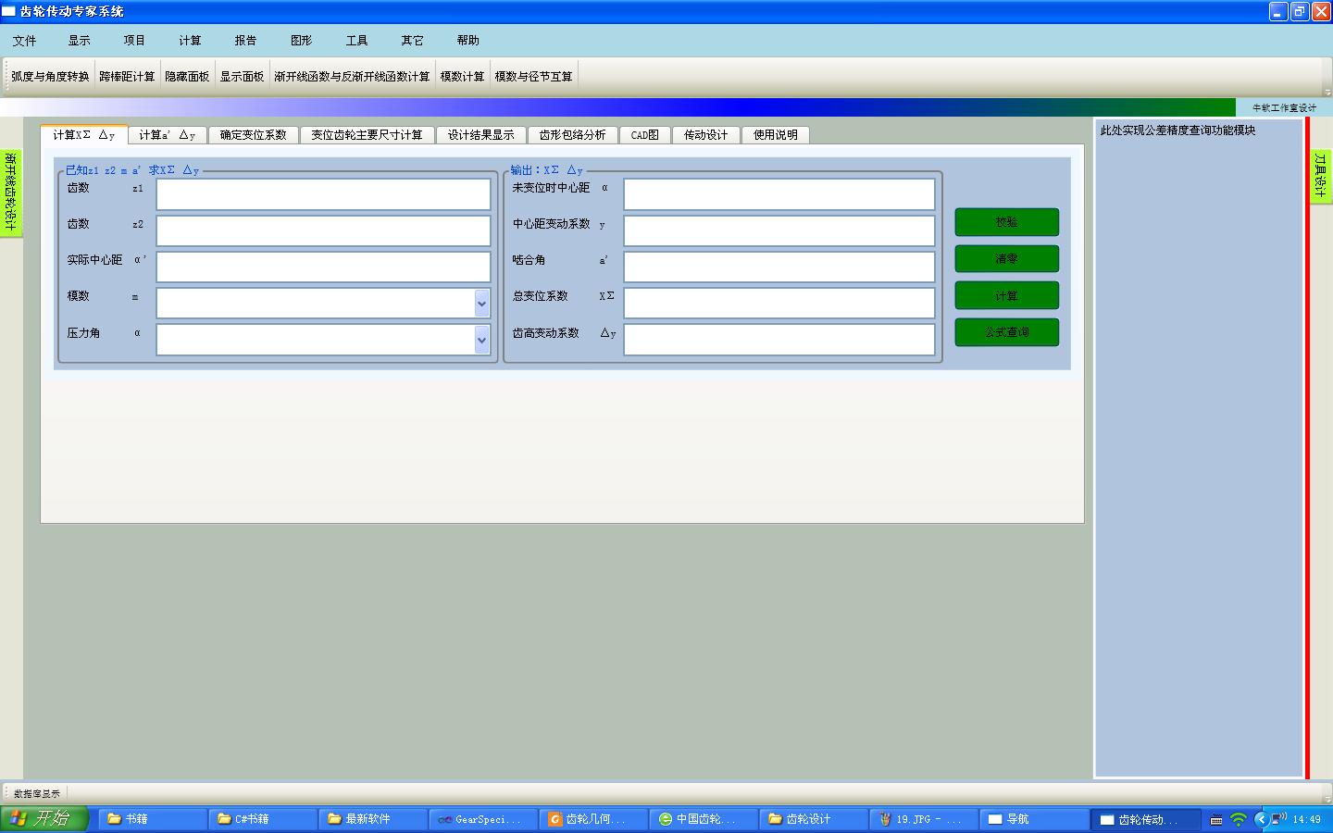Screen dimensions: 1333x833
Task: Switch to the CAD图 tab
Action: (x=645, y=135)
